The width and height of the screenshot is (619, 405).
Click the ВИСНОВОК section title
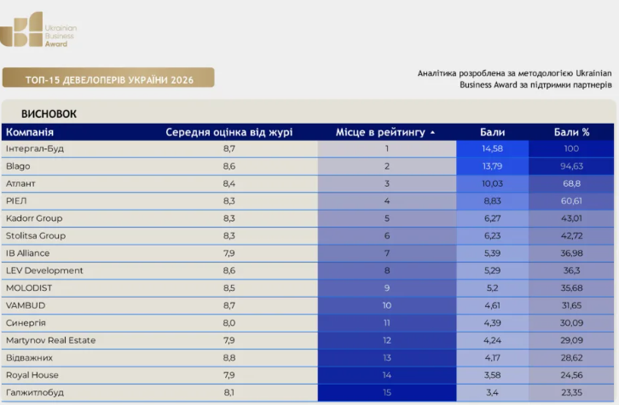[49, 114]
